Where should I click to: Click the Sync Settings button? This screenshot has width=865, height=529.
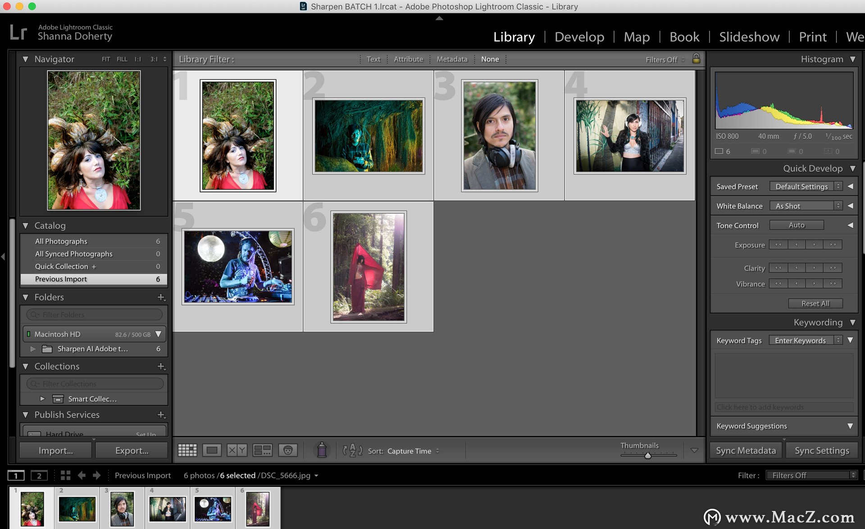pyautogui.click(x=822, y=450)
